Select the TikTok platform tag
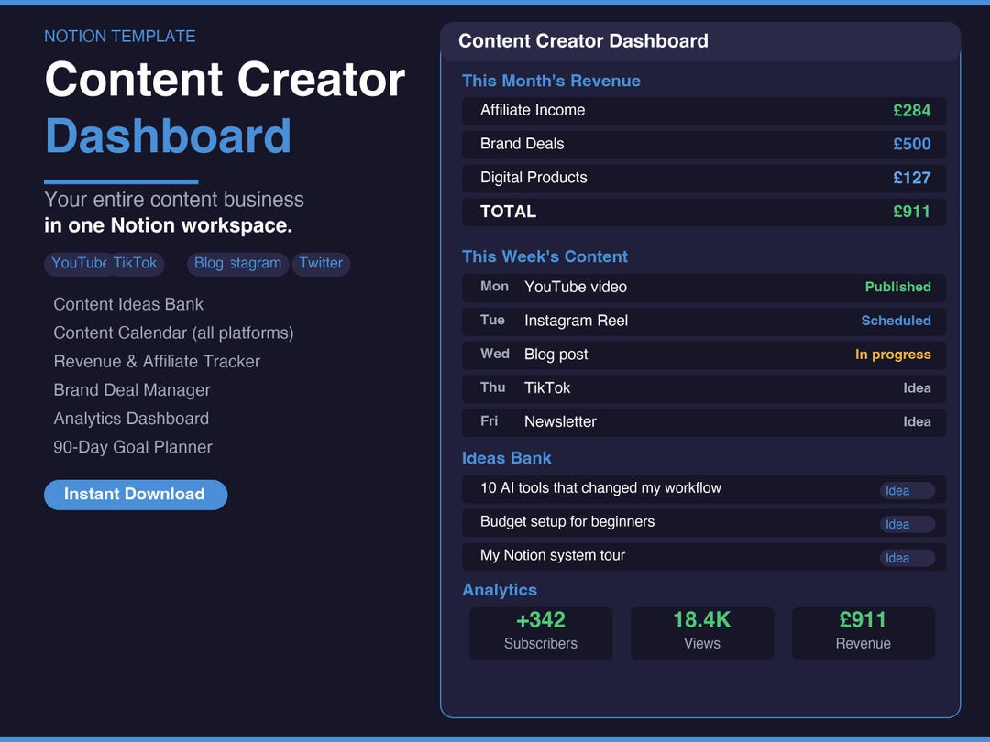The width and height of the screenshot is (990, 742). (137, 263)
